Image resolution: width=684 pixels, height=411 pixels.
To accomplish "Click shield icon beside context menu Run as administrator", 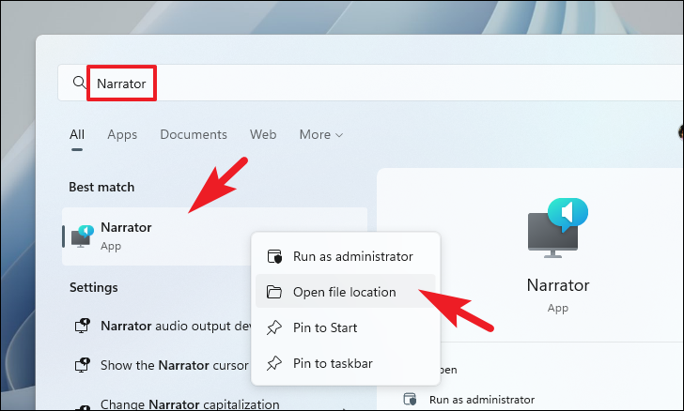I will 274,256.
